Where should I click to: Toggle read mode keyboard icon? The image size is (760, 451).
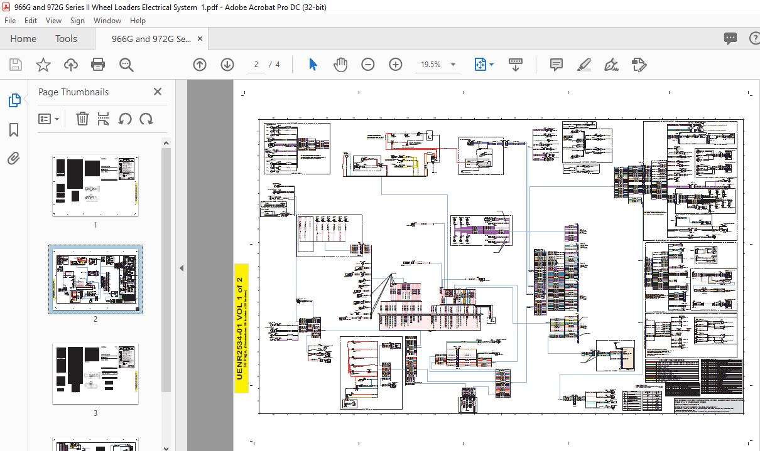pyautogui.click(x=516, y=65)
